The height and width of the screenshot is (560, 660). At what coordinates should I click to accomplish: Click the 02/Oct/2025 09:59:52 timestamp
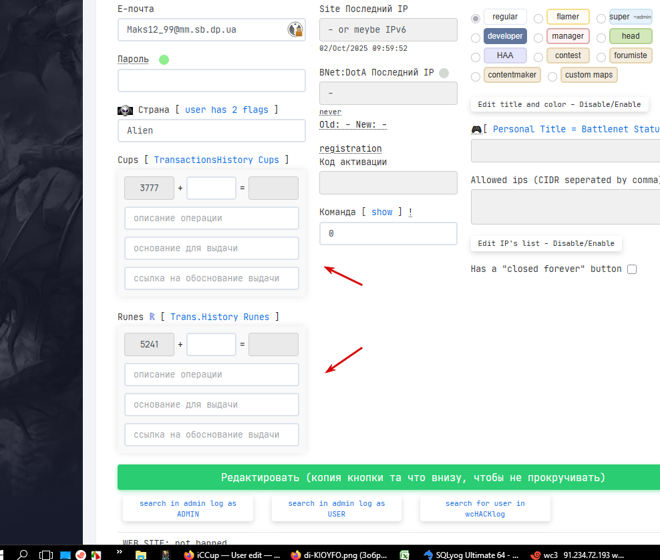(x=363, y=48)
